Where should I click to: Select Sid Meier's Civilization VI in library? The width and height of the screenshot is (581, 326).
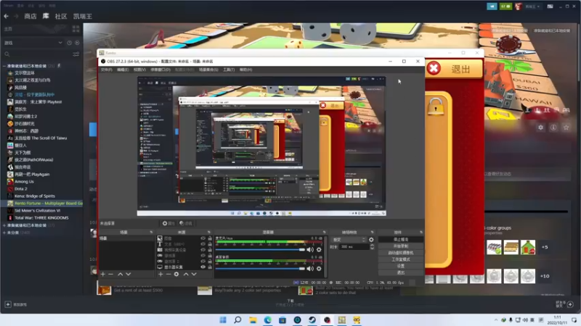click(x=37, y=210)
